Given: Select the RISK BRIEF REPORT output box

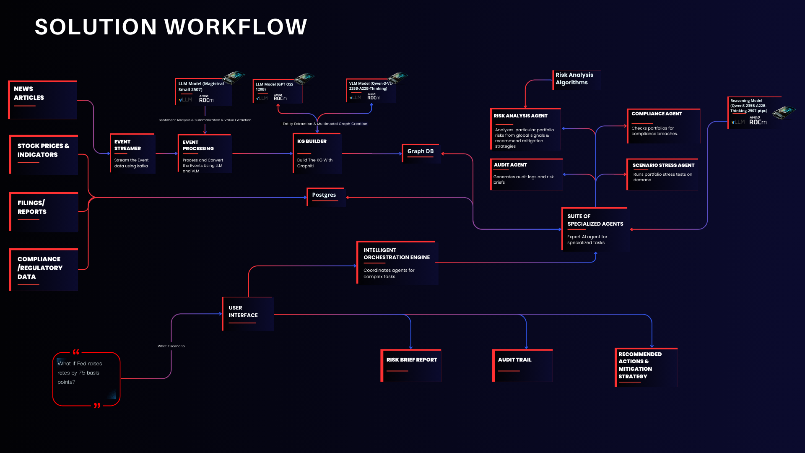Looking at the screenshot, I should [x=411, y=365].
